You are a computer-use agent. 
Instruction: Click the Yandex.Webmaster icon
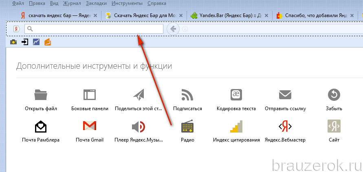pyautogui.click(x=285, y=126)
